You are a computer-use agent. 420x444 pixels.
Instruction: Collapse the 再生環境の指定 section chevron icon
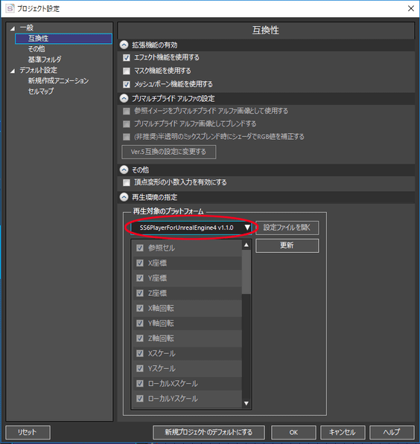pos(124,197)
